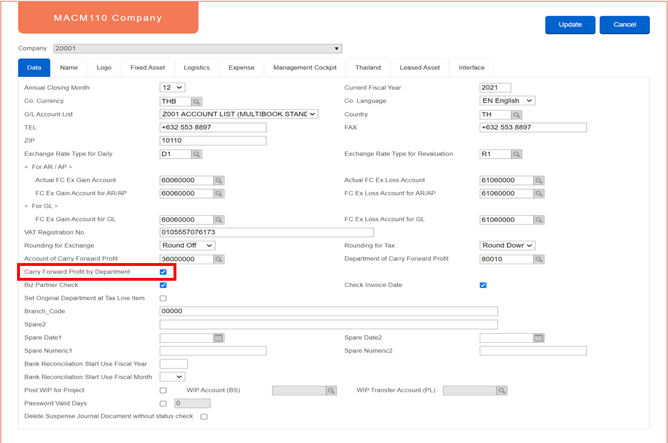Screen dimensions: 668x443
Task: Open lookup for Co. Currency THB
Action: [x=196, y=101]
